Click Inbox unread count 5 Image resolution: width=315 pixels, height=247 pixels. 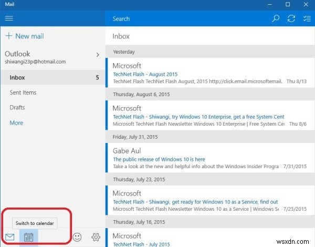coord(97,77)
